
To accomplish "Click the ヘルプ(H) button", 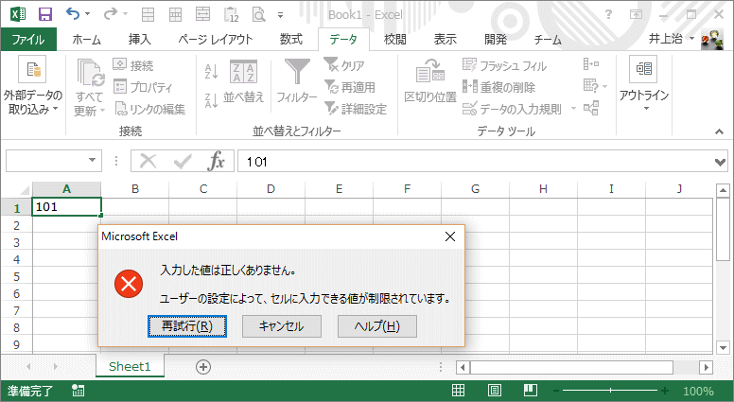I will pyautogui.click(x=376, y=326).
